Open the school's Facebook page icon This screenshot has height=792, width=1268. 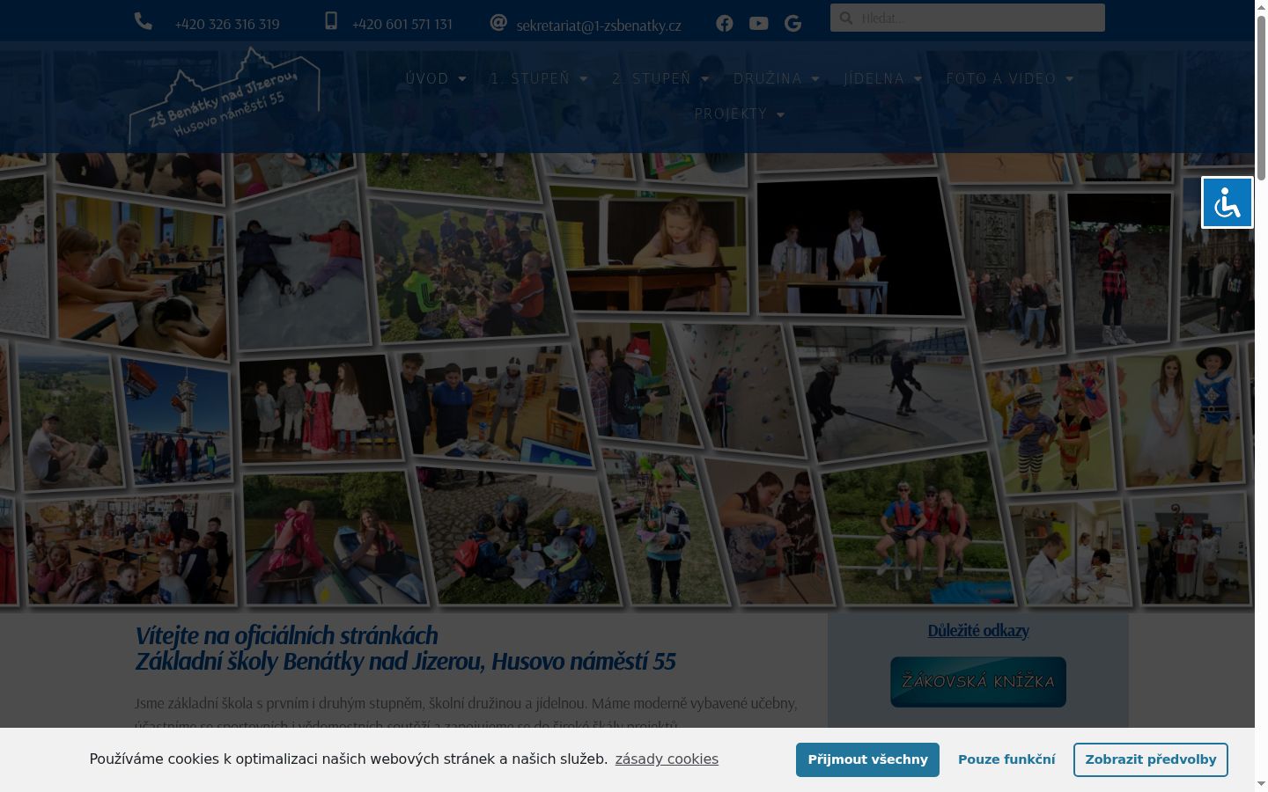725,24
